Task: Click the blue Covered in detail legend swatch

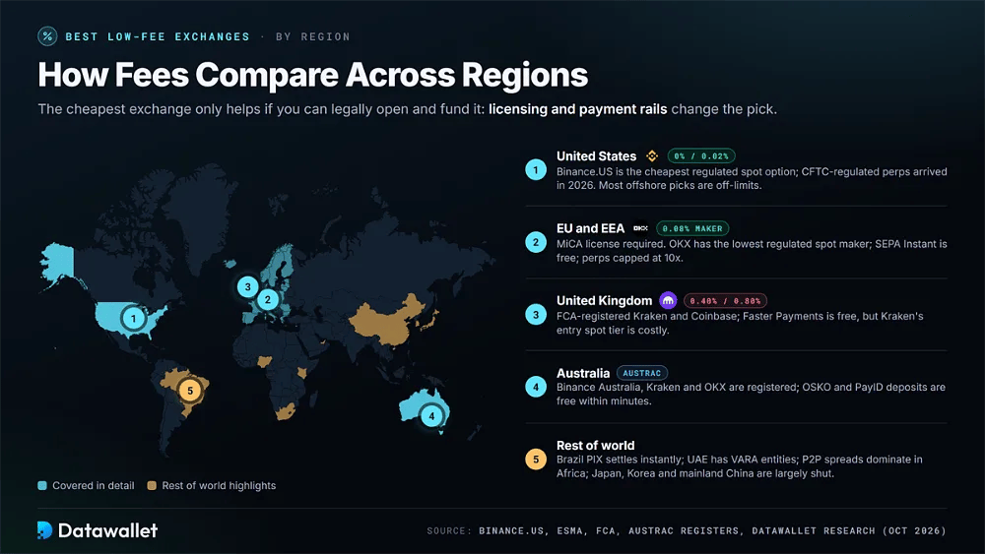Action: tap(42, 486)
